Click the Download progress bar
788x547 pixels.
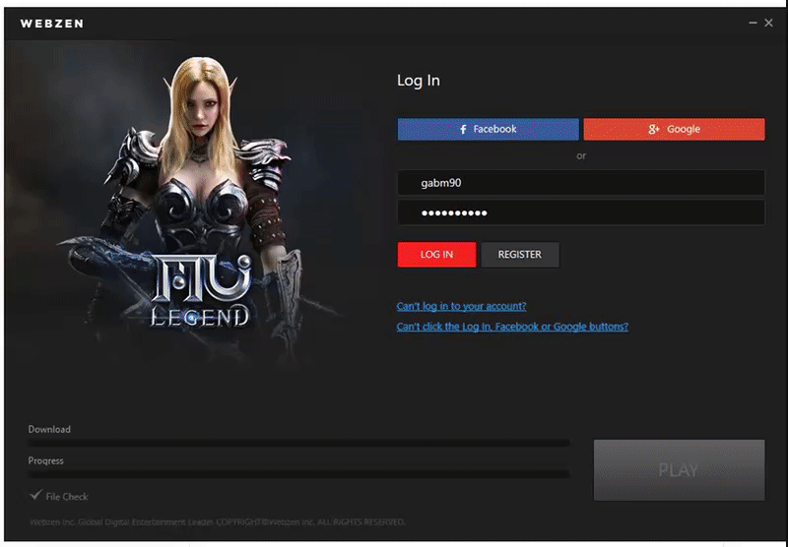299,443
